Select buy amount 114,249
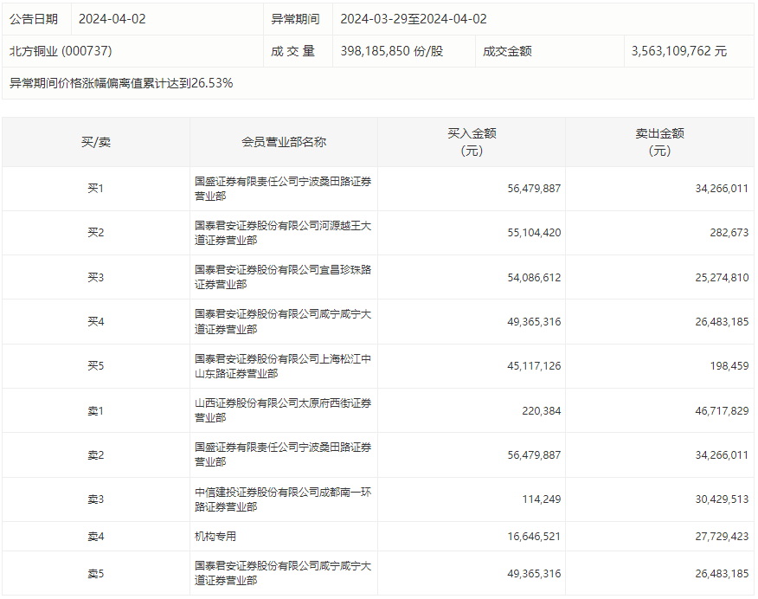This screenshot has height=599, width=758. click(x=542, y=499)
